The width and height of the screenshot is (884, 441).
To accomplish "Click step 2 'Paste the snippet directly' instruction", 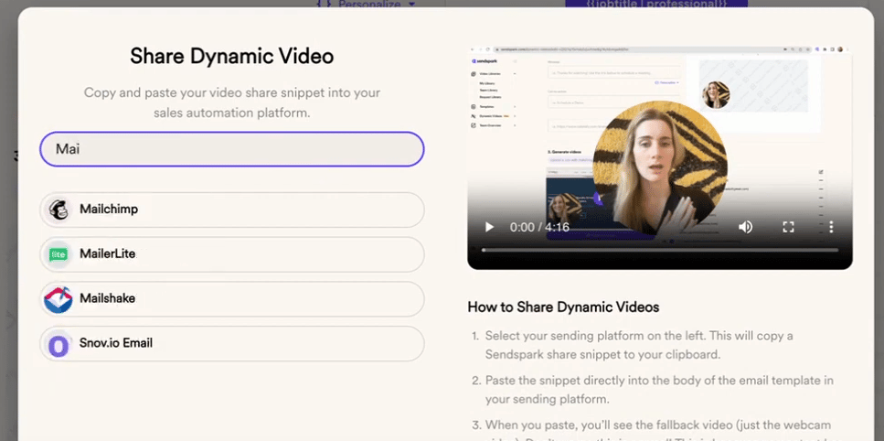I will (659, 390).
